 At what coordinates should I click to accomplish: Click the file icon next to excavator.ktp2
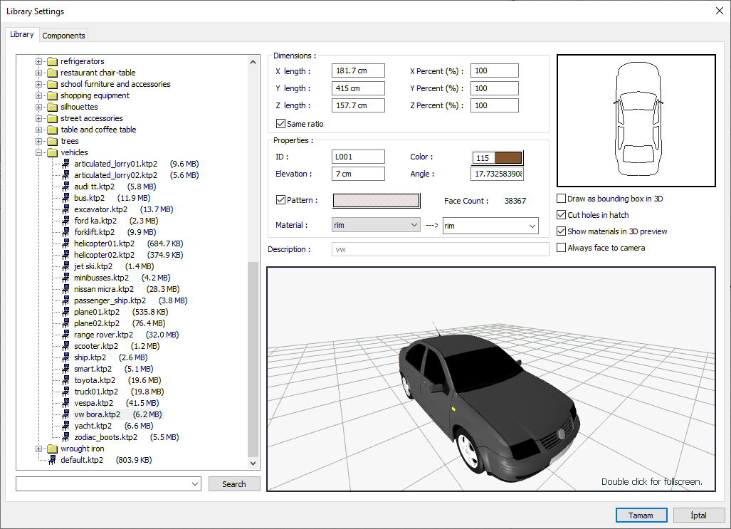pyautogui.click(x=66, y=209)
